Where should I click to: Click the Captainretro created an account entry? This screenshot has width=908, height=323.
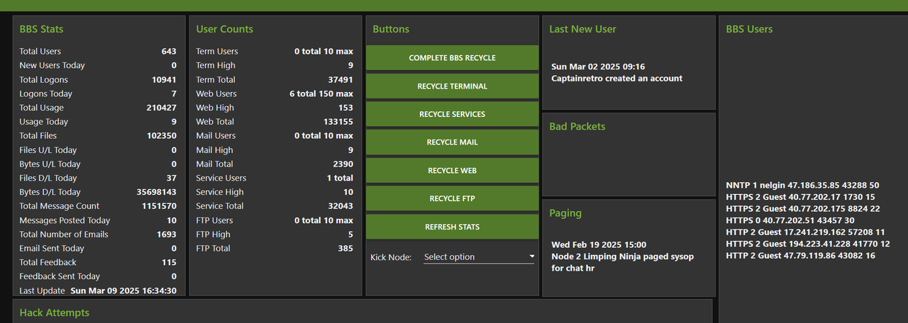pyautogui.click(x=616, y=79)
